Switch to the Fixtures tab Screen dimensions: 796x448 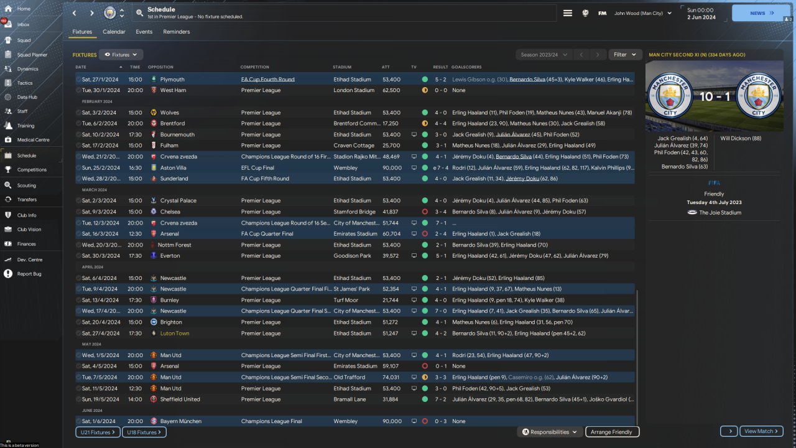(82, 32)
